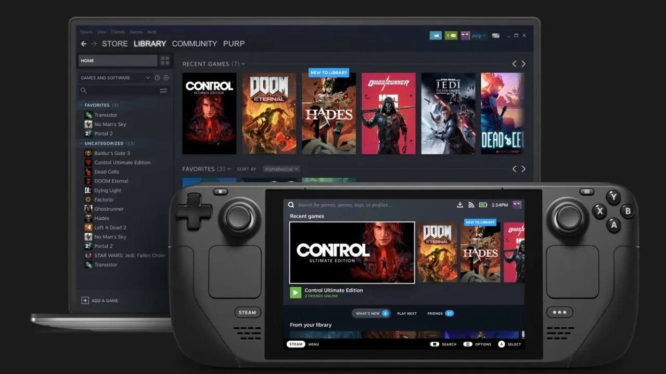The width and height of the screenshot is (666, 374).
Task: Toggle the recent-activity clock filter in sidebar
Action: [x=157, y=78]
